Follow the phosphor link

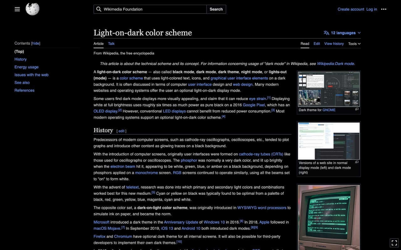[189, 160]
